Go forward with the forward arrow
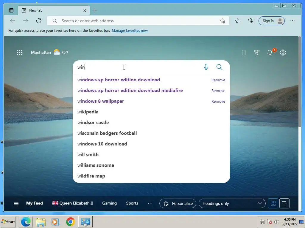 (26, 21)
